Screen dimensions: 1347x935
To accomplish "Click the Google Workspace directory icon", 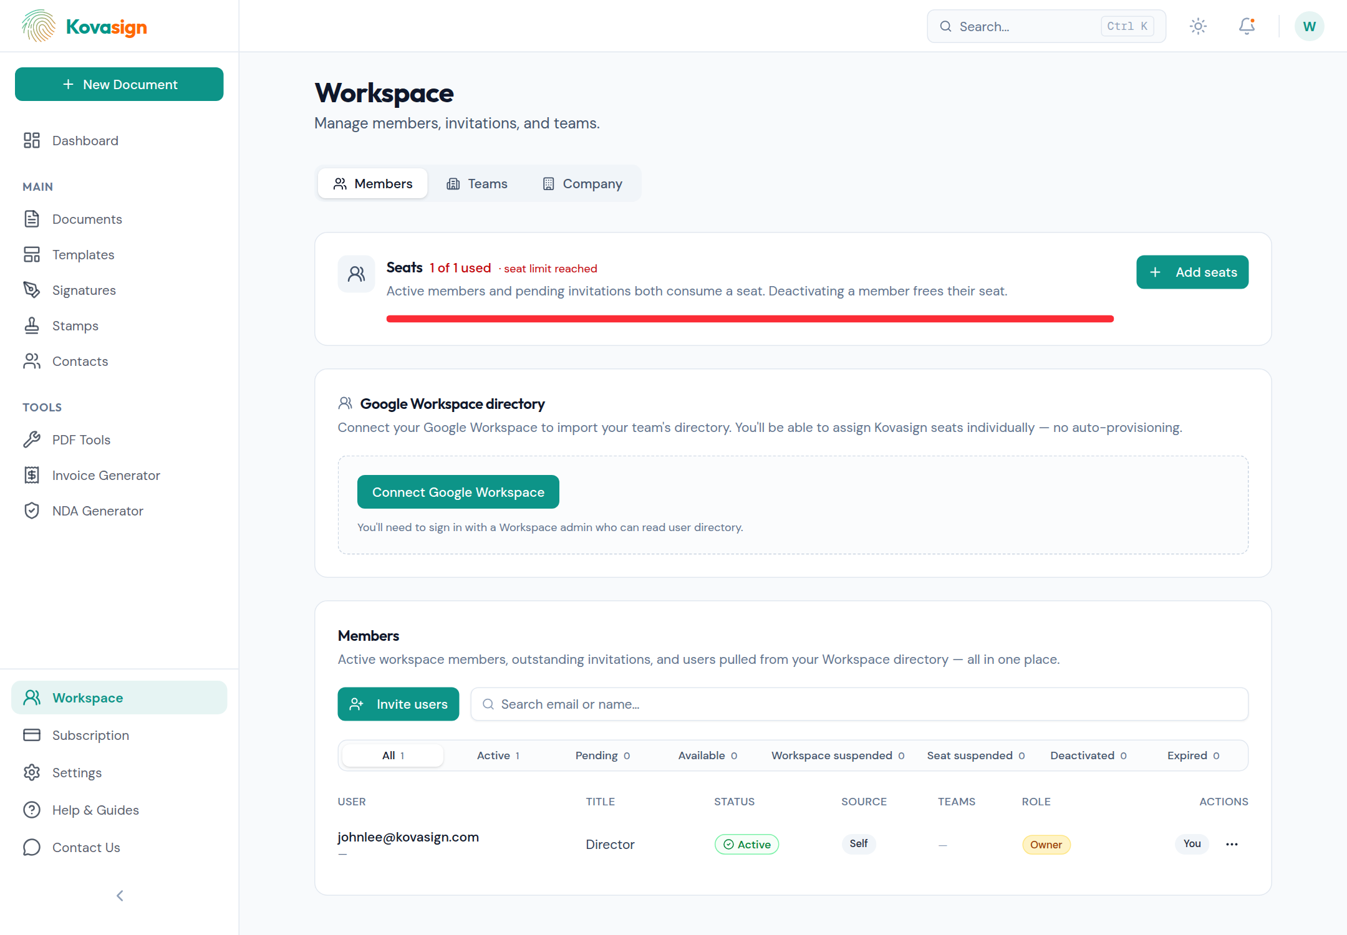I will [x=345, y=404].
